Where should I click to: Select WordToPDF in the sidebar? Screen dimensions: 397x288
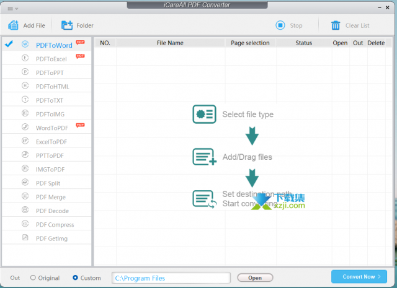coord(47,127)
